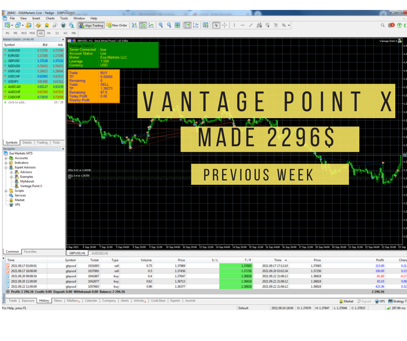Expand the Accounts node in Navigator
Screen dimensions: 407x341
(x=6, y=158)
